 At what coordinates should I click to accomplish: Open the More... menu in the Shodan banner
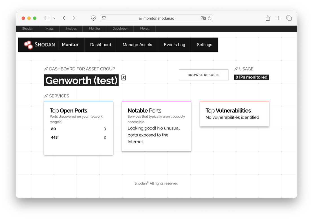(x=144, y=29)
